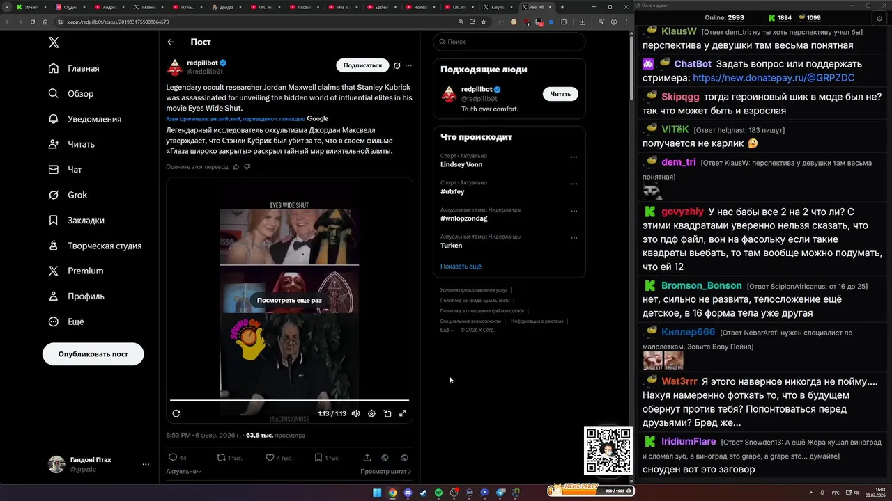Replay the video with circular arrow icon
This screenshot has width=892, height=501.
pos(176,413)
